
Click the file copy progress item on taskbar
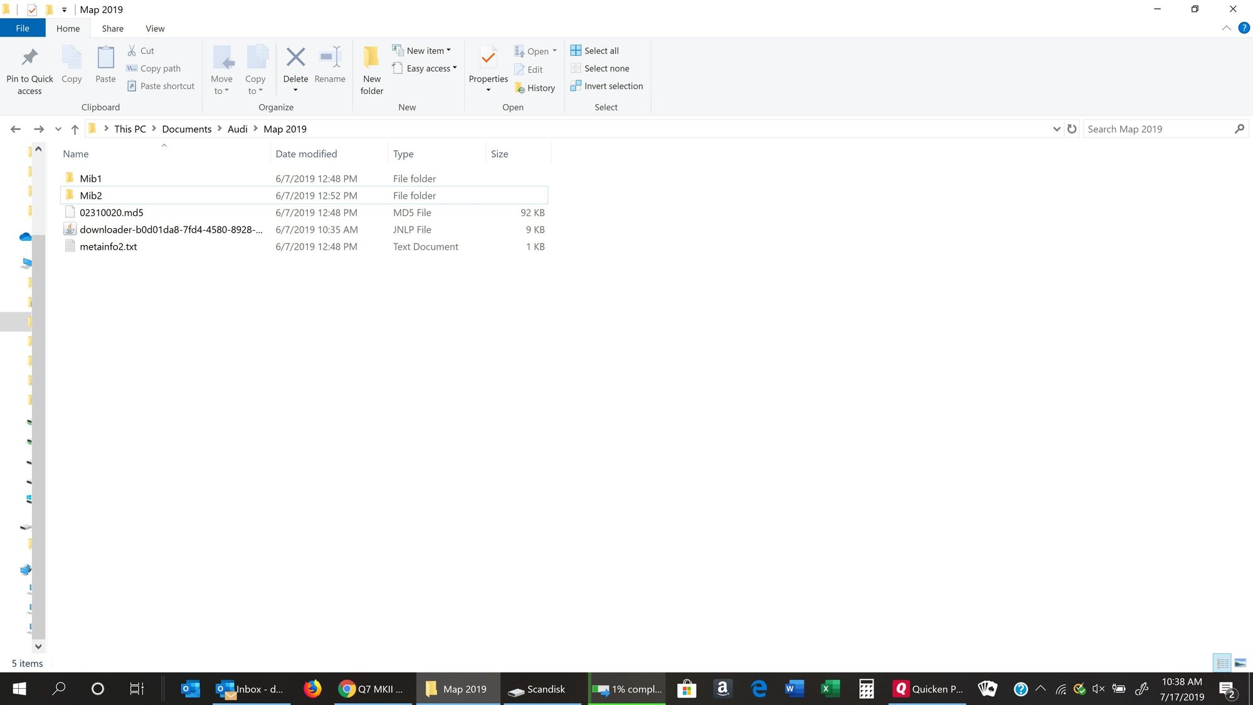(626, 689)
